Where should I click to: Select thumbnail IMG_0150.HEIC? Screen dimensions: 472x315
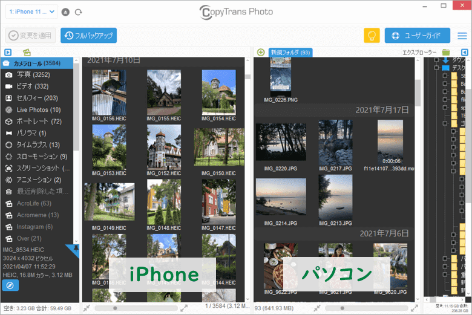(x=219, y=147)
